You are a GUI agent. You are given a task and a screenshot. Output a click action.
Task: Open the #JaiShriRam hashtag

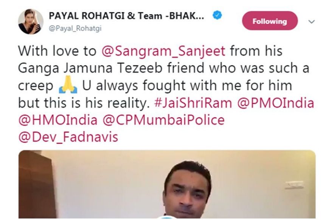click(193, 103)
